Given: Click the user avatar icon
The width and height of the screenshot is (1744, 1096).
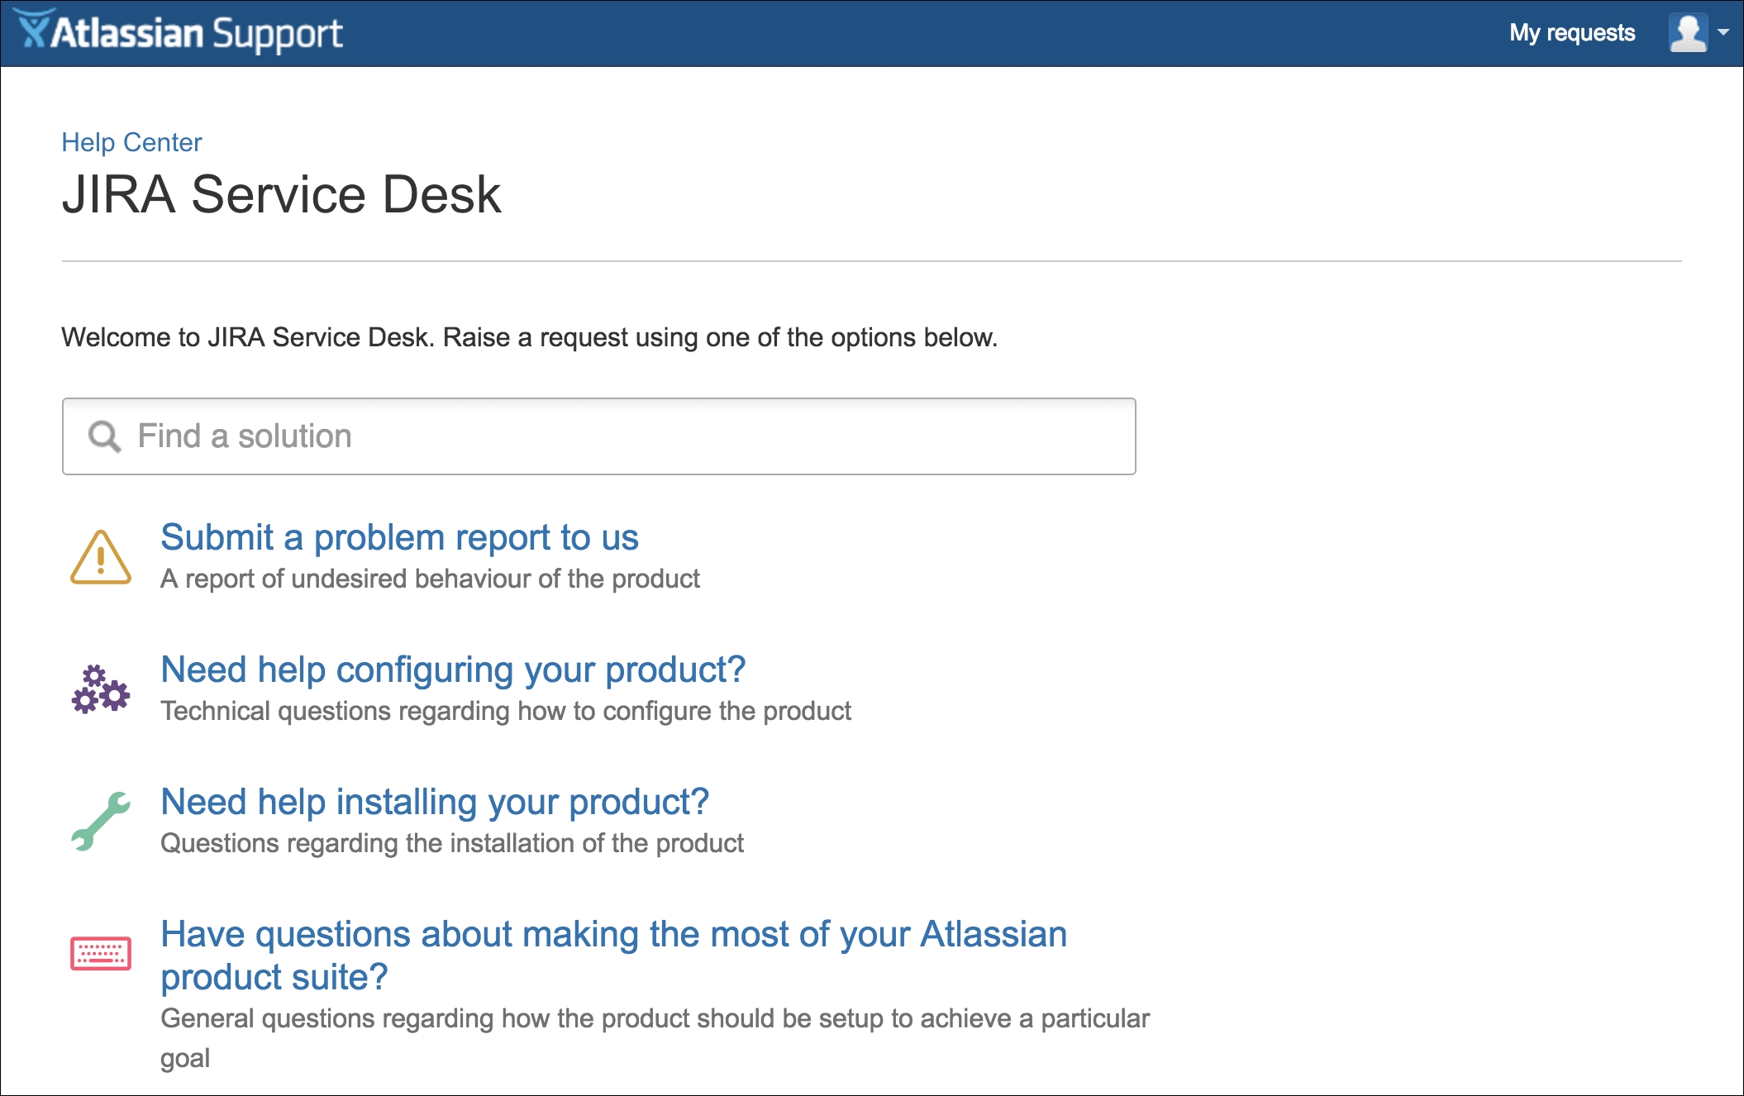Looking at the screenshot, I should coord(1687,33).
